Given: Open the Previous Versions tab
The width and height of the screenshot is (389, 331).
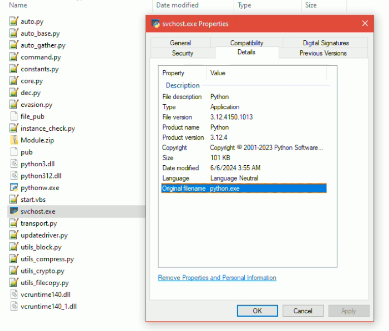Looking at the screenshot, I should click(x=323, y=53).
